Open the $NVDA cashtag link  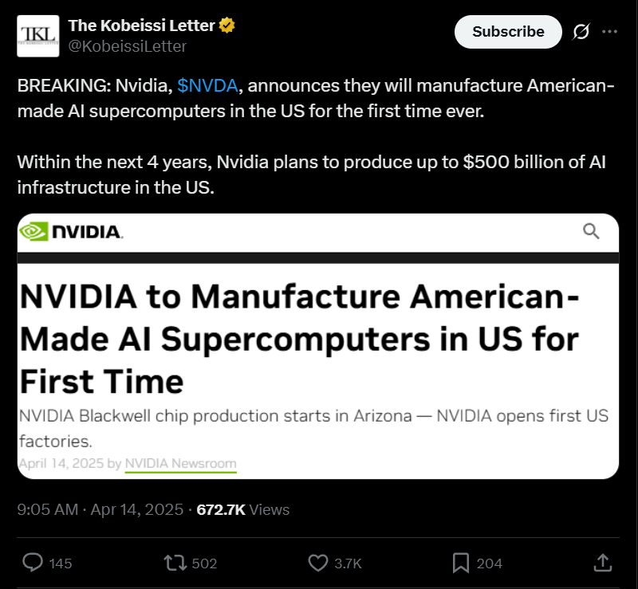pos(207,85)
